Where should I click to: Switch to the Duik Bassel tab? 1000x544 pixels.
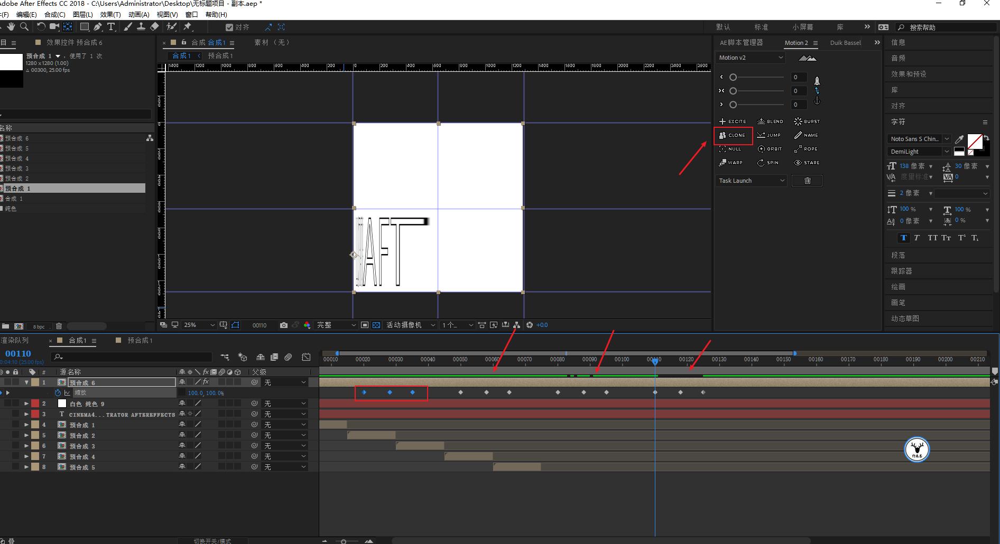[845, 43]
